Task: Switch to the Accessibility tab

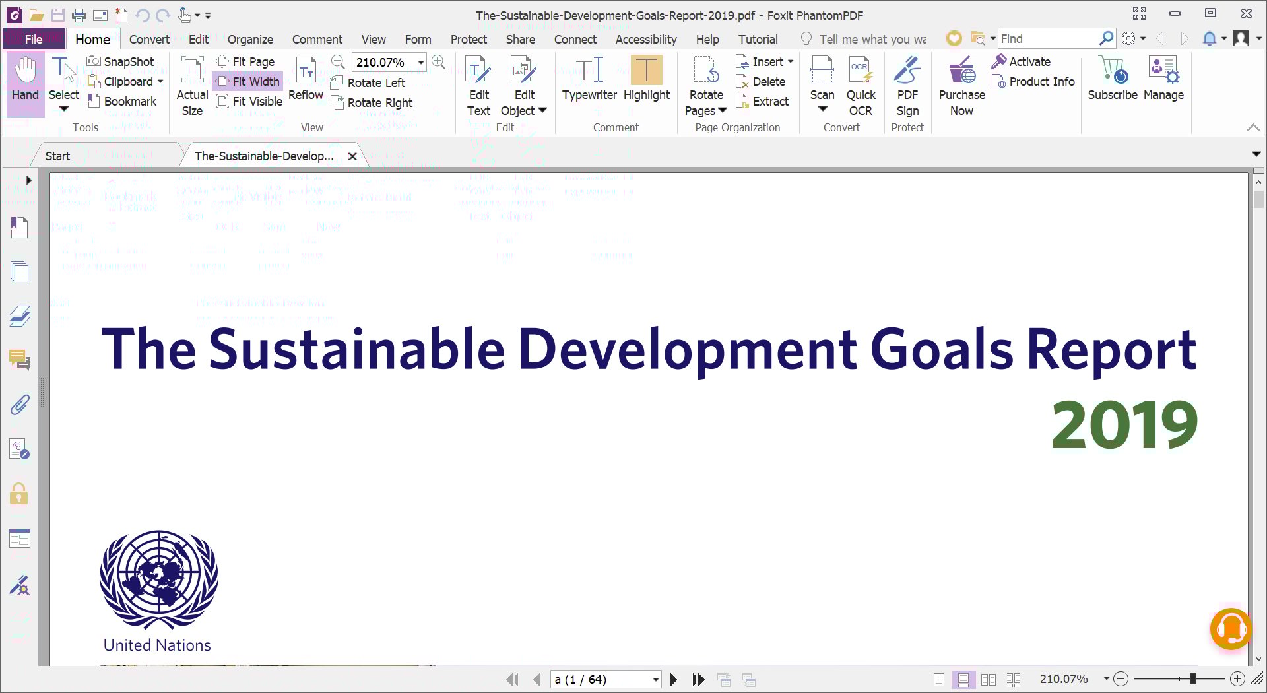Action: (645, 39)
